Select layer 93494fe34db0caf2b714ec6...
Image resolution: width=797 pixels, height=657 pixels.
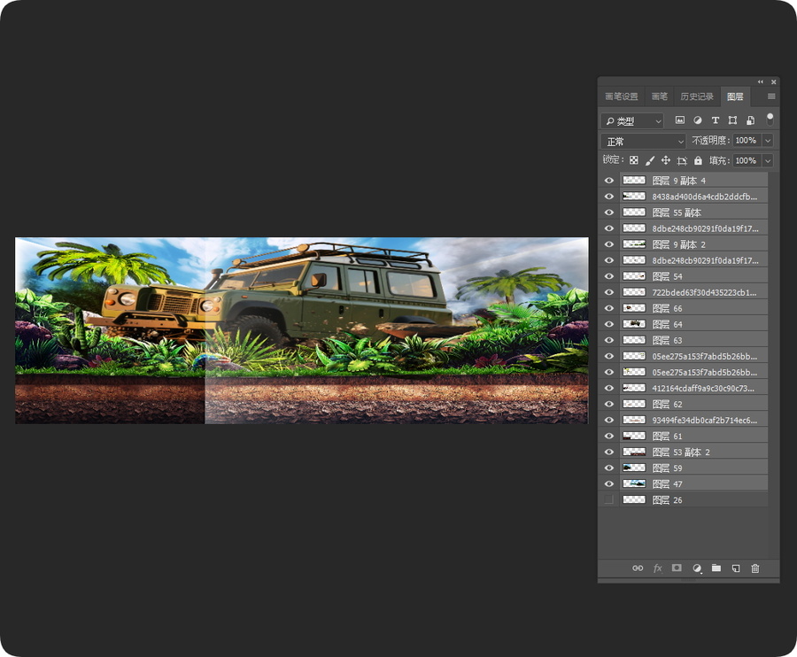(705, 421)
